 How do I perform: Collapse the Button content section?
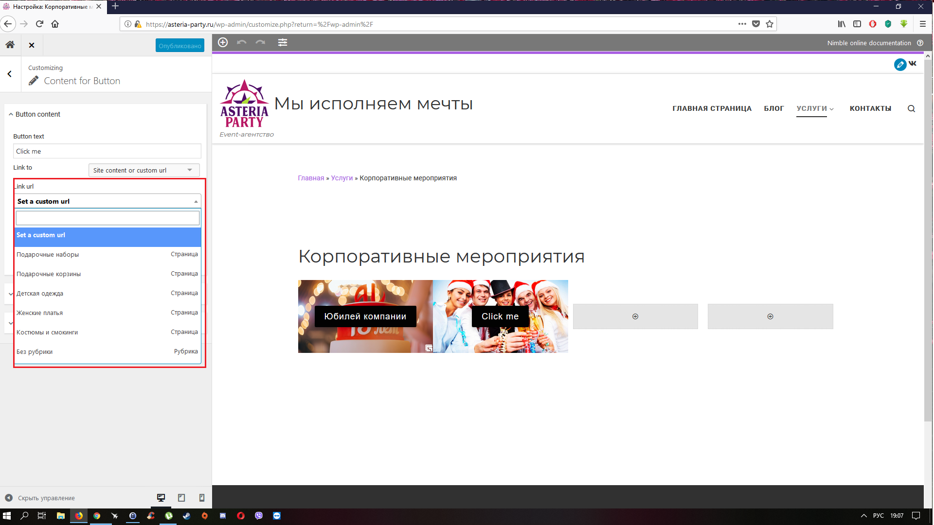pyautogui.click(x=38, y=114)
